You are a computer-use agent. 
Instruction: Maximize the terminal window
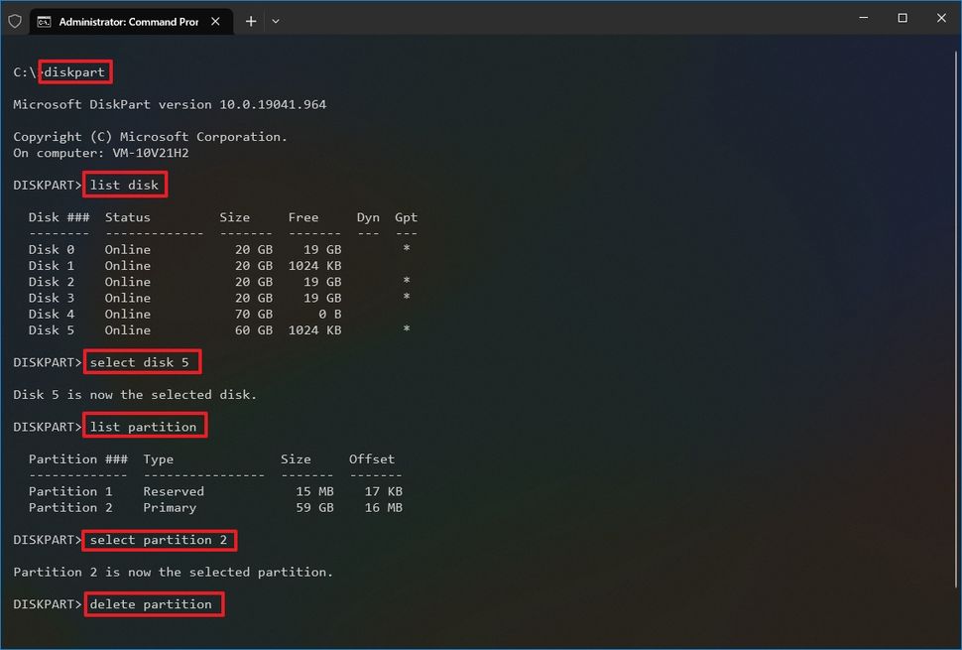(x=902, y=18)
